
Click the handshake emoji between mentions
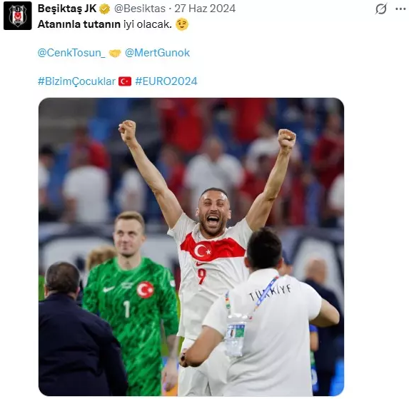115,54
